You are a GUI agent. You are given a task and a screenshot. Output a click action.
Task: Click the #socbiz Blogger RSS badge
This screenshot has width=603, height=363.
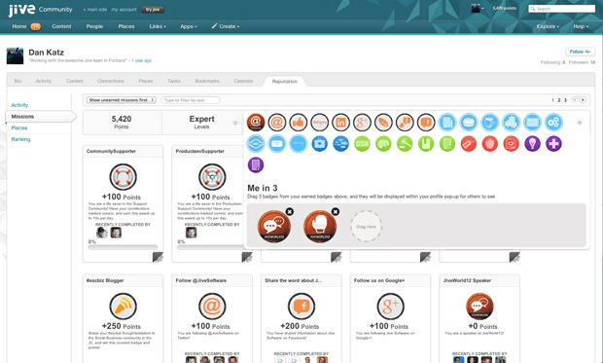[x=124, y=307]
